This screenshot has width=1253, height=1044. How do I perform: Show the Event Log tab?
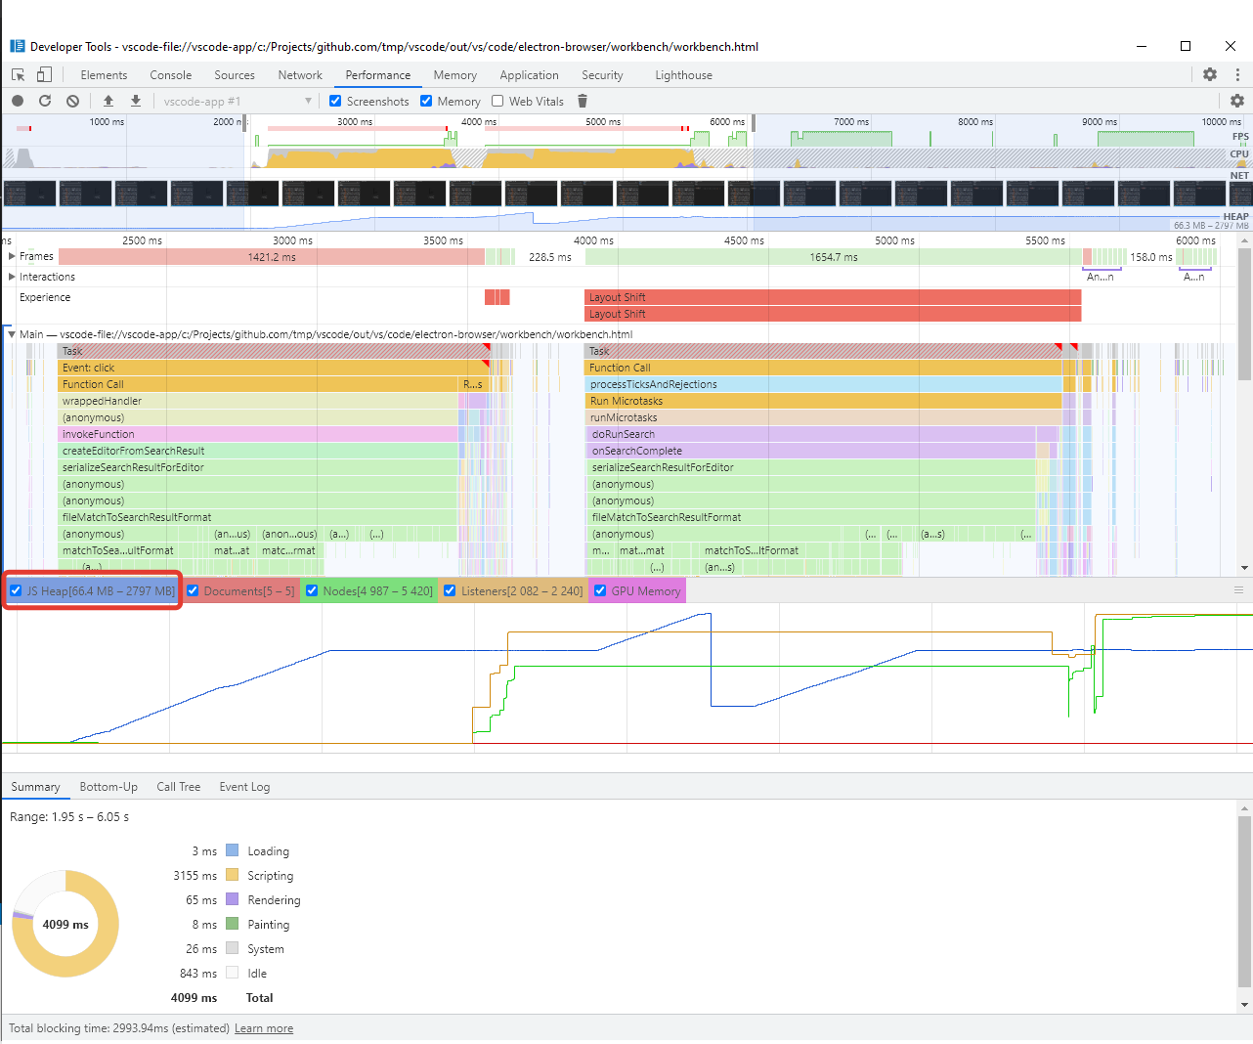pos(244,787)
